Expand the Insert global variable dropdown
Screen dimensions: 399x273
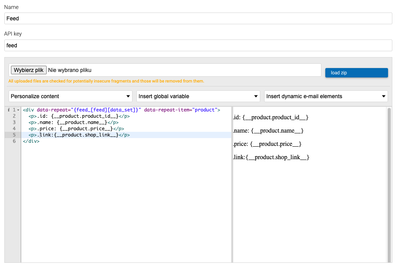(x=198, y=96)
